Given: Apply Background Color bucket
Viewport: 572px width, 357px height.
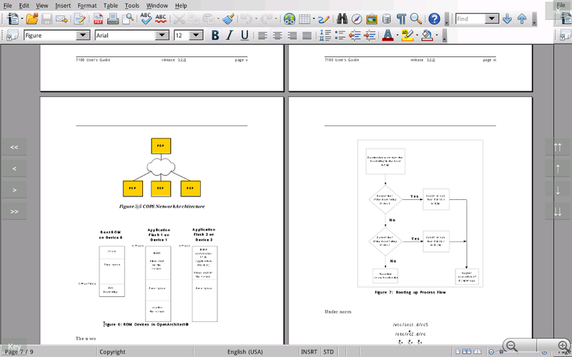Looking at the screenshot, I should (x=427, y=35).
